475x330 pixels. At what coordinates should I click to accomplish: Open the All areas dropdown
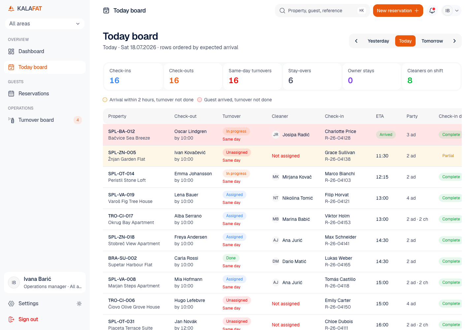click(45, 24)
